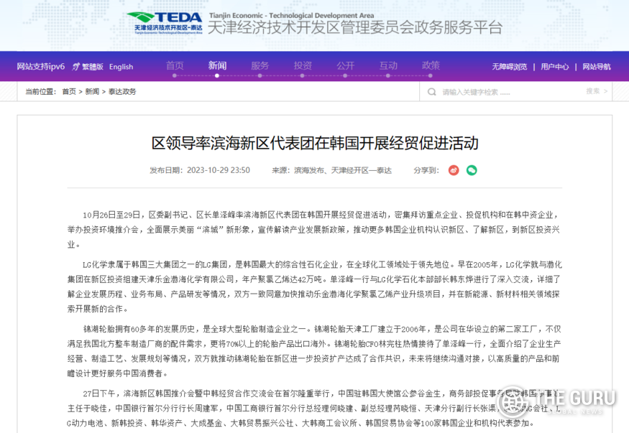Click the publish date 2023-10-29 23:50
This screenshot has width=629, height=433.
point(219,170)
